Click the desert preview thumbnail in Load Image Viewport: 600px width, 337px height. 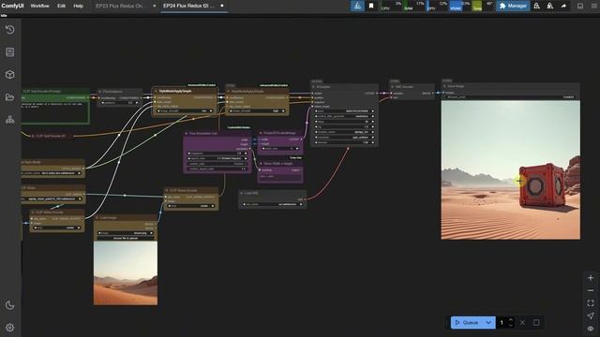[126, 273]
